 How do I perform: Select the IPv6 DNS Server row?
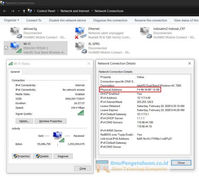[145, 147]
